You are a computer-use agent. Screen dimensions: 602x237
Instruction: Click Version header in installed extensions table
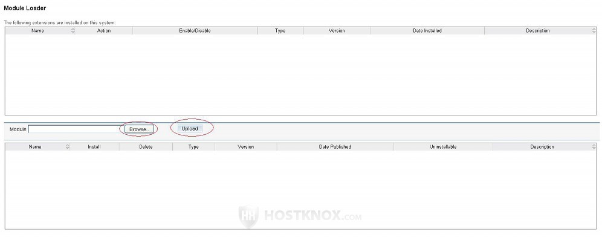click(x=337, y=31)
